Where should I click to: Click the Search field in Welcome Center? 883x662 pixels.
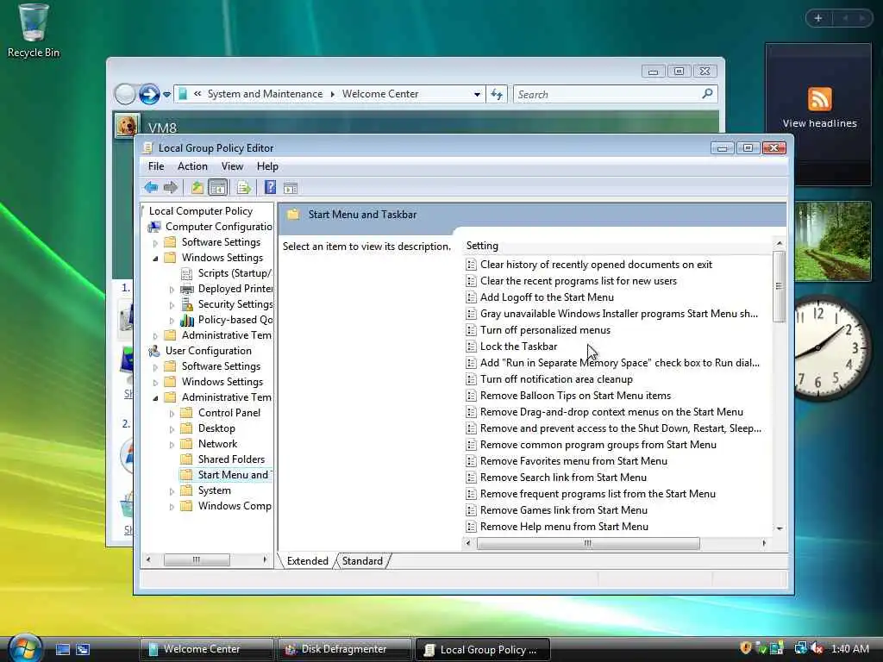tap(608, 94)
